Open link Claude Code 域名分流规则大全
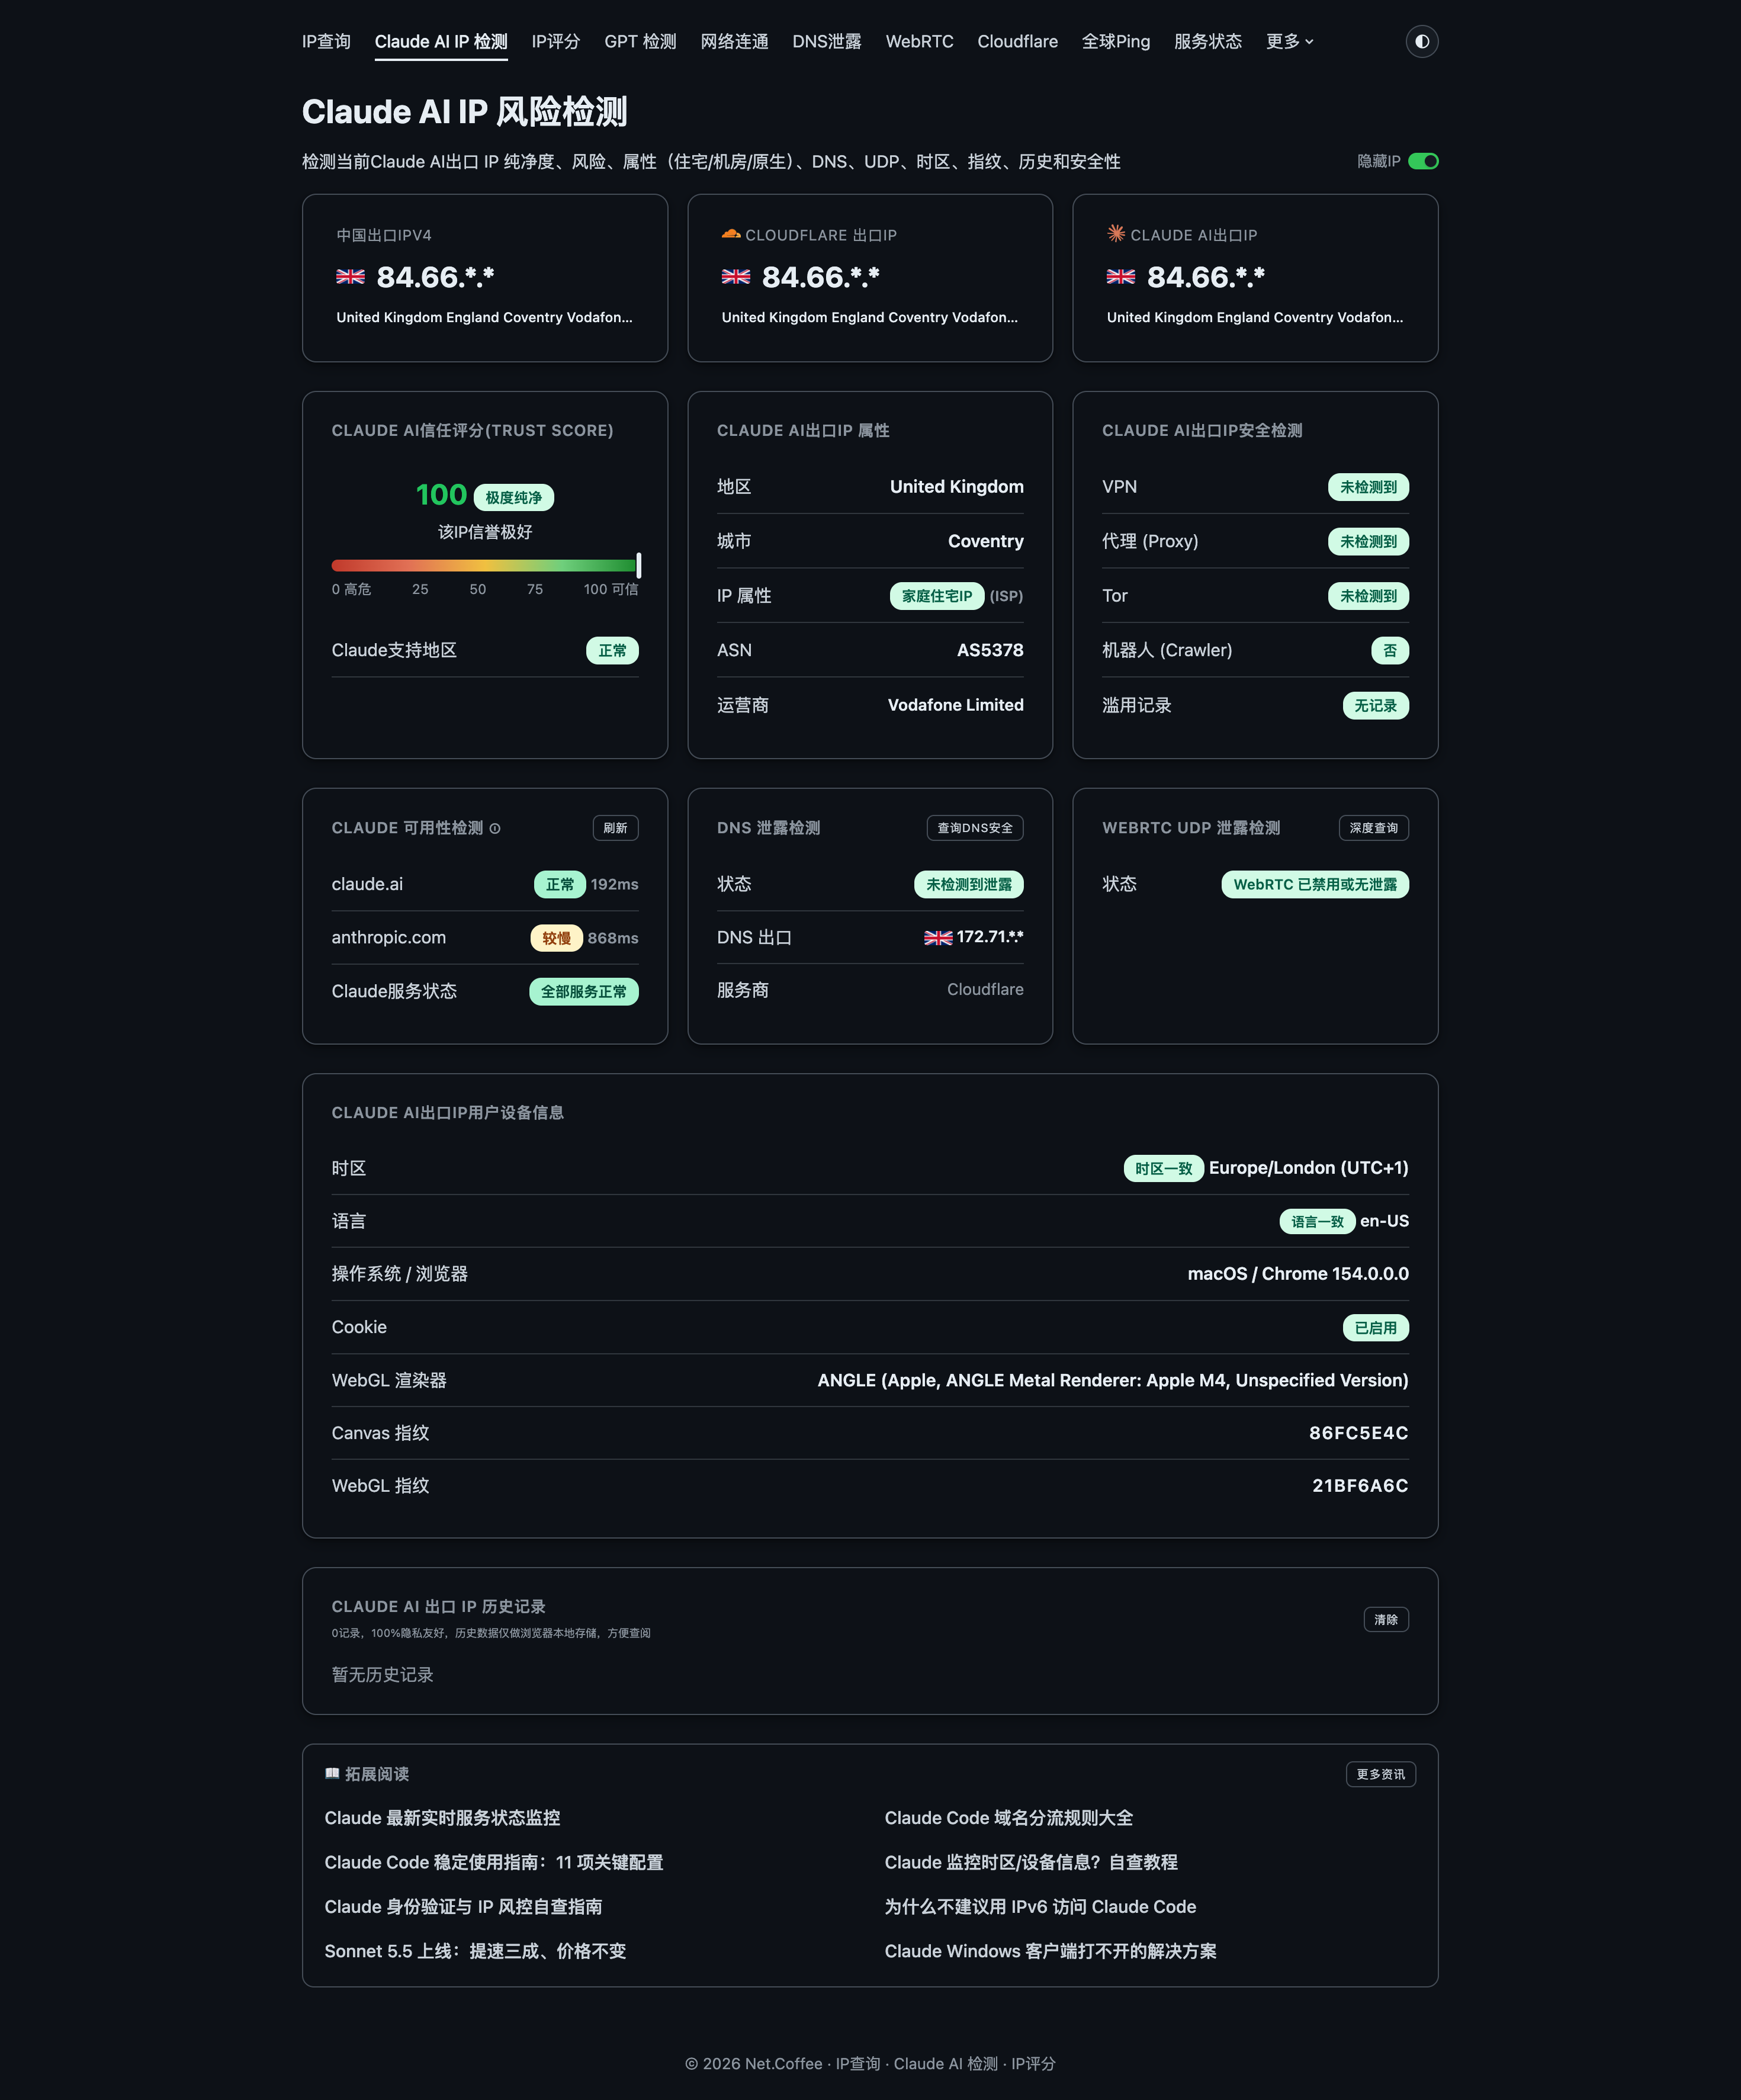Screen dimensions: 1741x2100 pyautogui.click(x=1009, y=1818)
